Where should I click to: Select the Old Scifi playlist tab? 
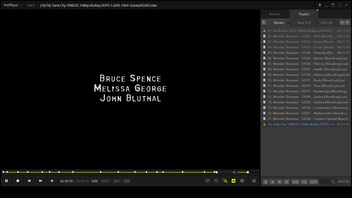326,23
